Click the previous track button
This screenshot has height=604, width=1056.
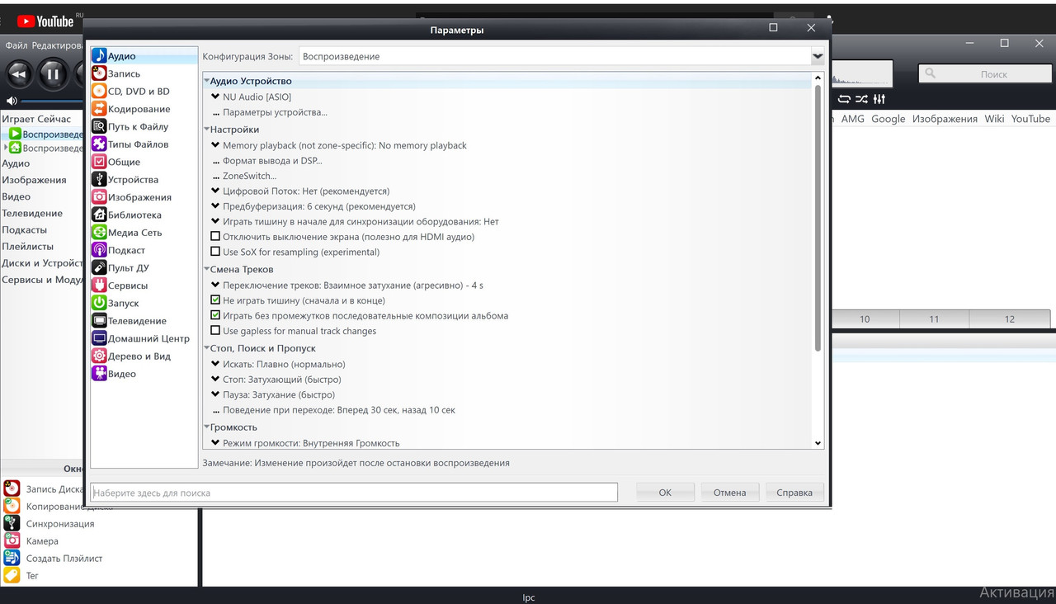(x=18, y=74)
